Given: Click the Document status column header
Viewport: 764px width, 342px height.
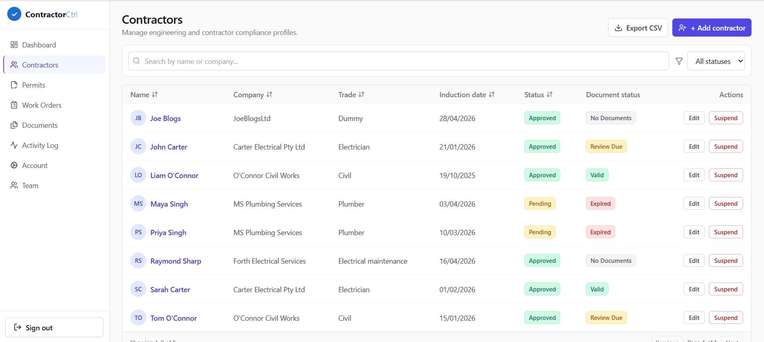Looking at the screenshot, I should click(x=613, y=94).
